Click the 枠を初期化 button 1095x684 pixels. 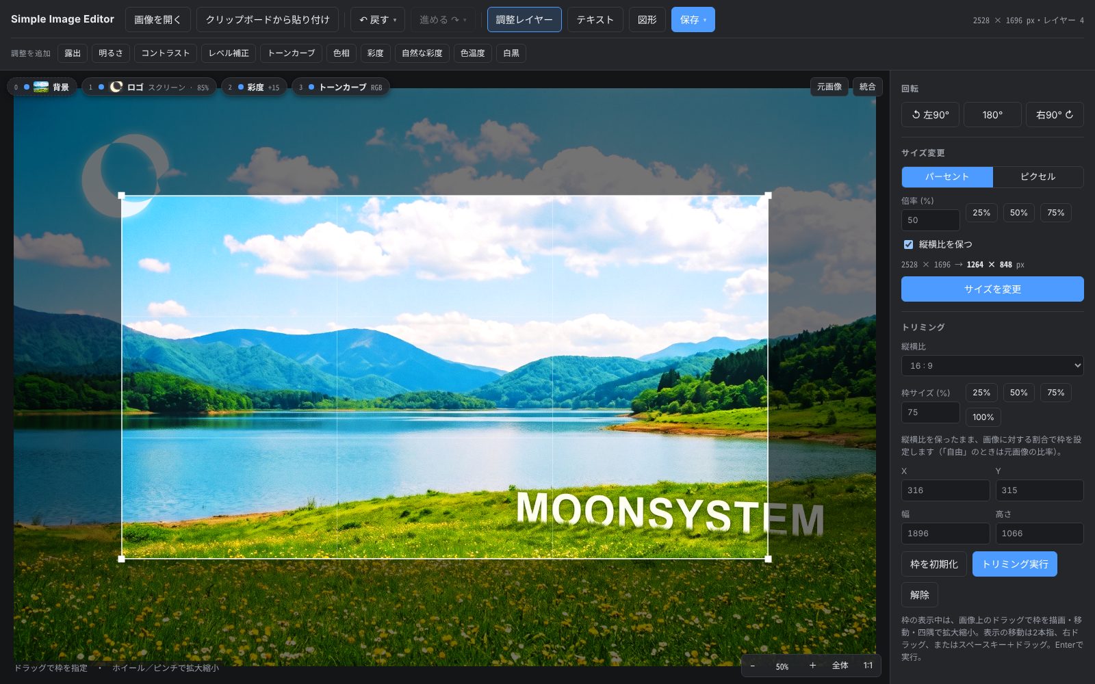point(934,564)
